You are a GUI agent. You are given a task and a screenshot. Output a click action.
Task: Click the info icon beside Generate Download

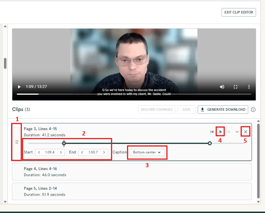253,110
